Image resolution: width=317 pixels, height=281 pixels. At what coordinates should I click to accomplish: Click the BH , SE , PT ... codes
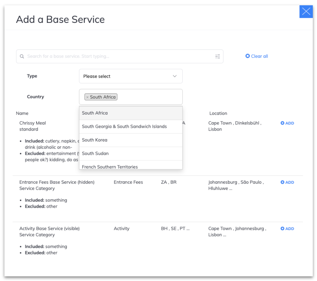click(x=175, y=228)
